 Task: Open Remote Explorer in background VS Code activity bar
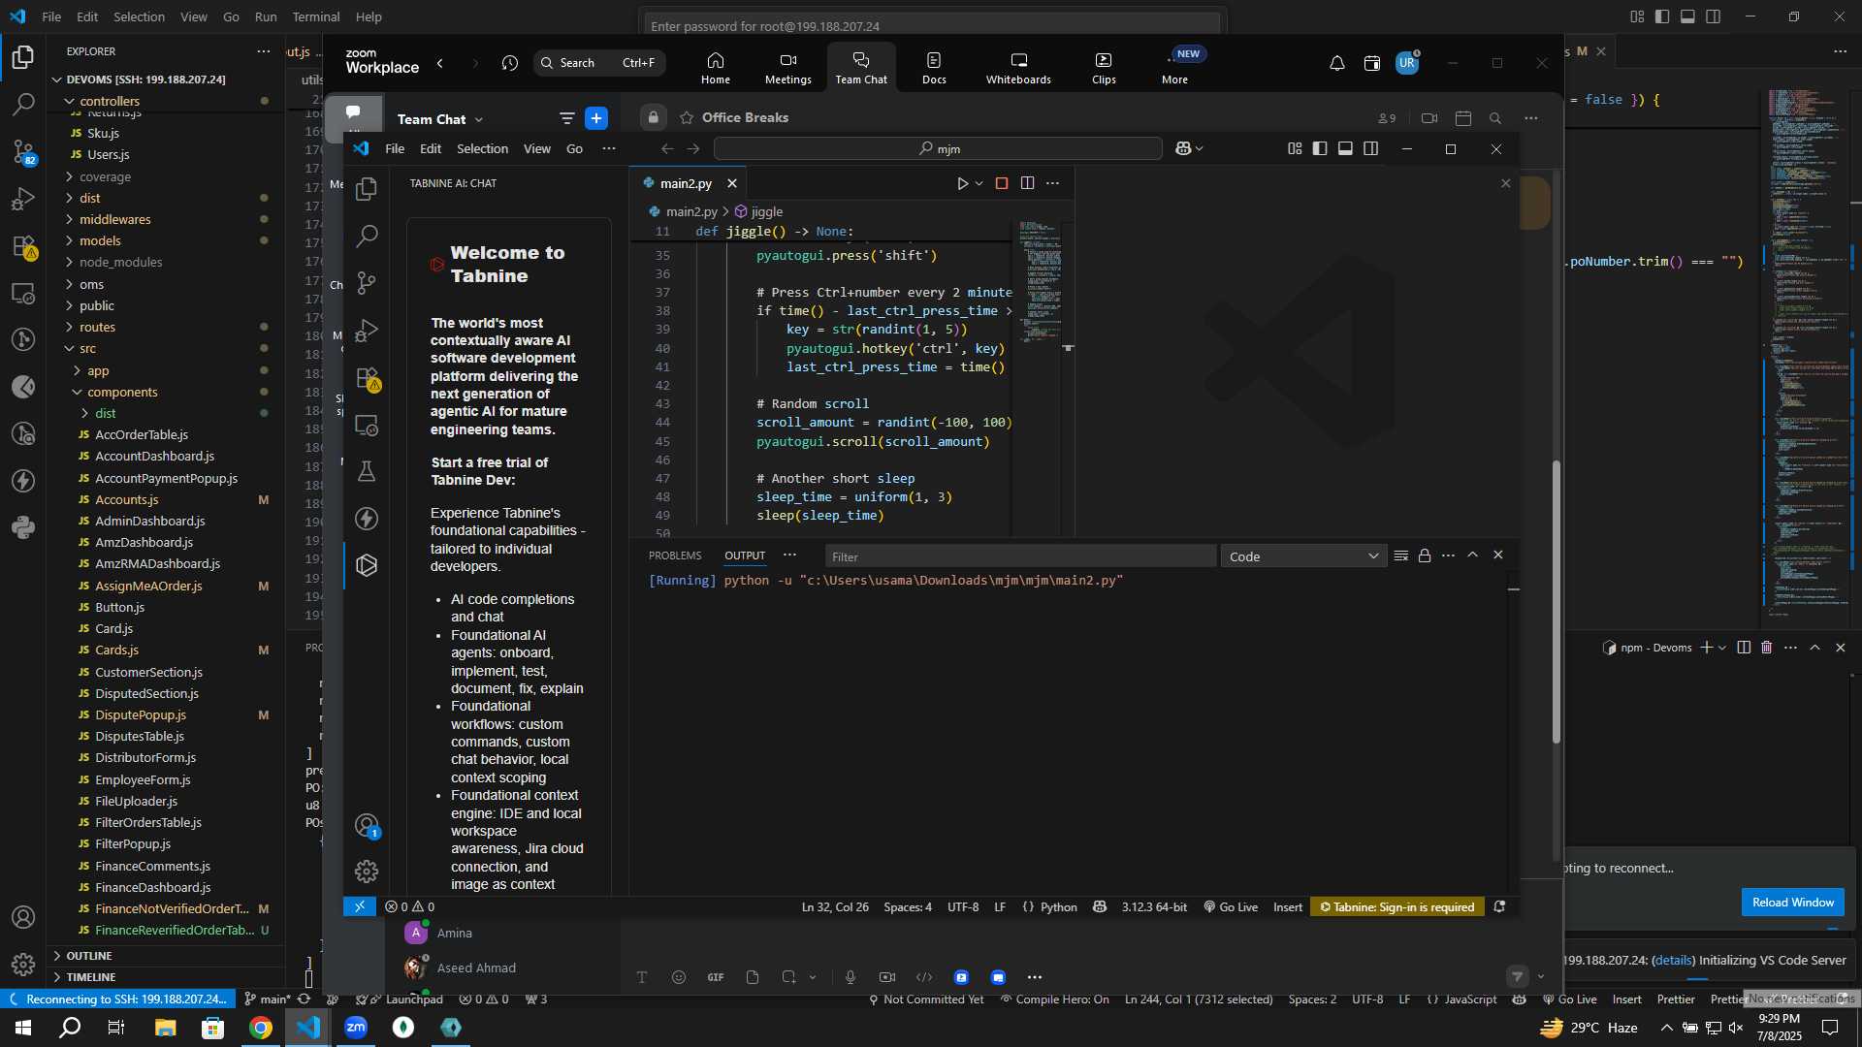pos(23,293)
